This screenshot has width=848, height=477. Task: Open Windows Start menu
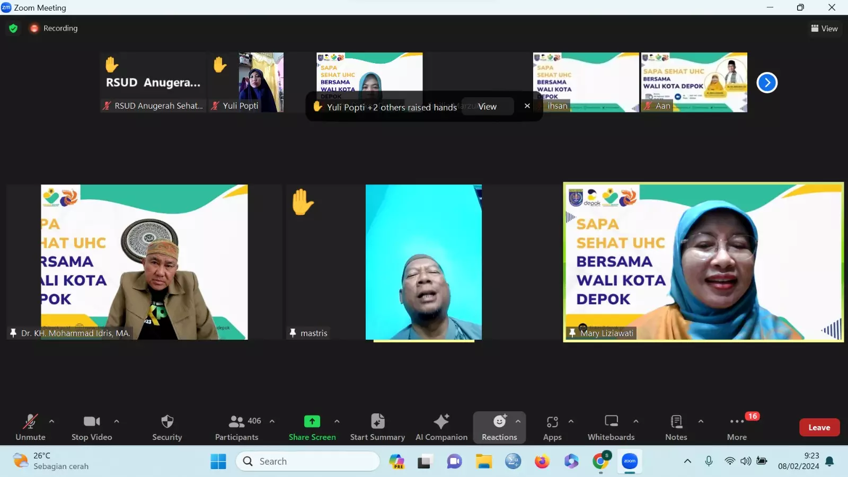pos(218,462)
